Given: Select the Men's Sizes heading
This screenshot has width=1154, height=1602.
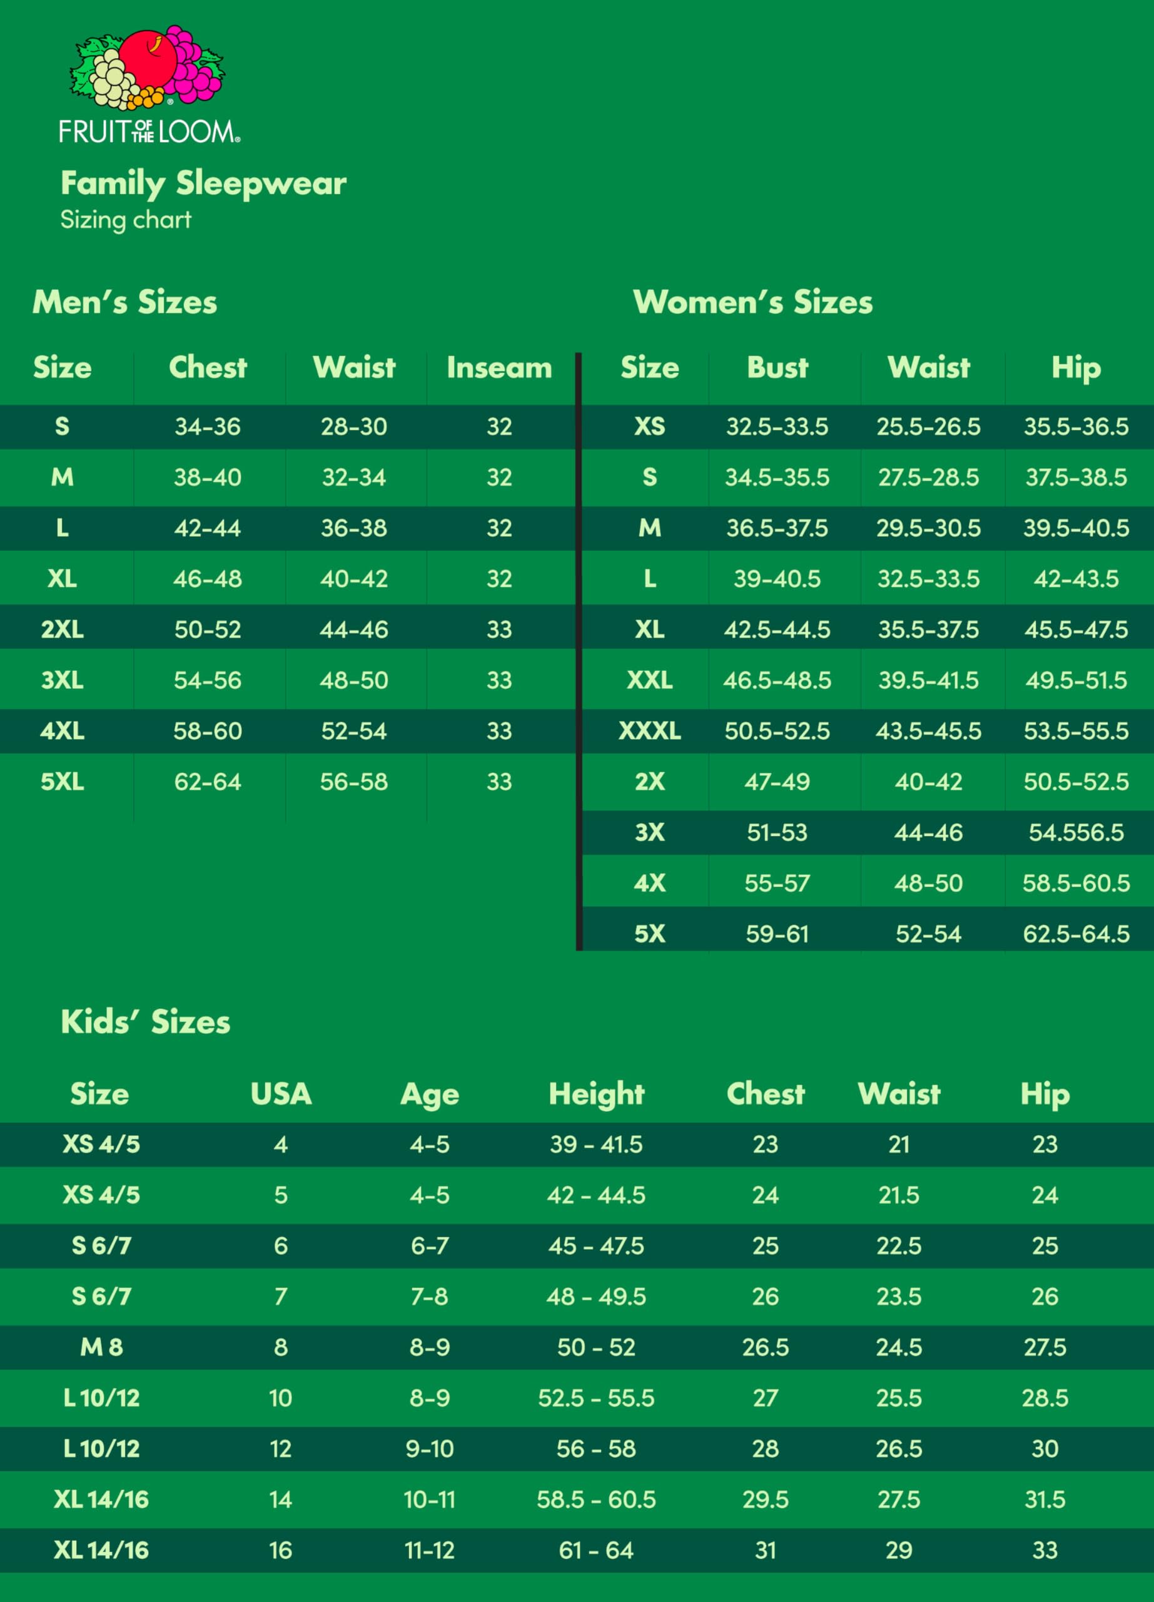Looking at the screenshot, I should pos(125,302).
